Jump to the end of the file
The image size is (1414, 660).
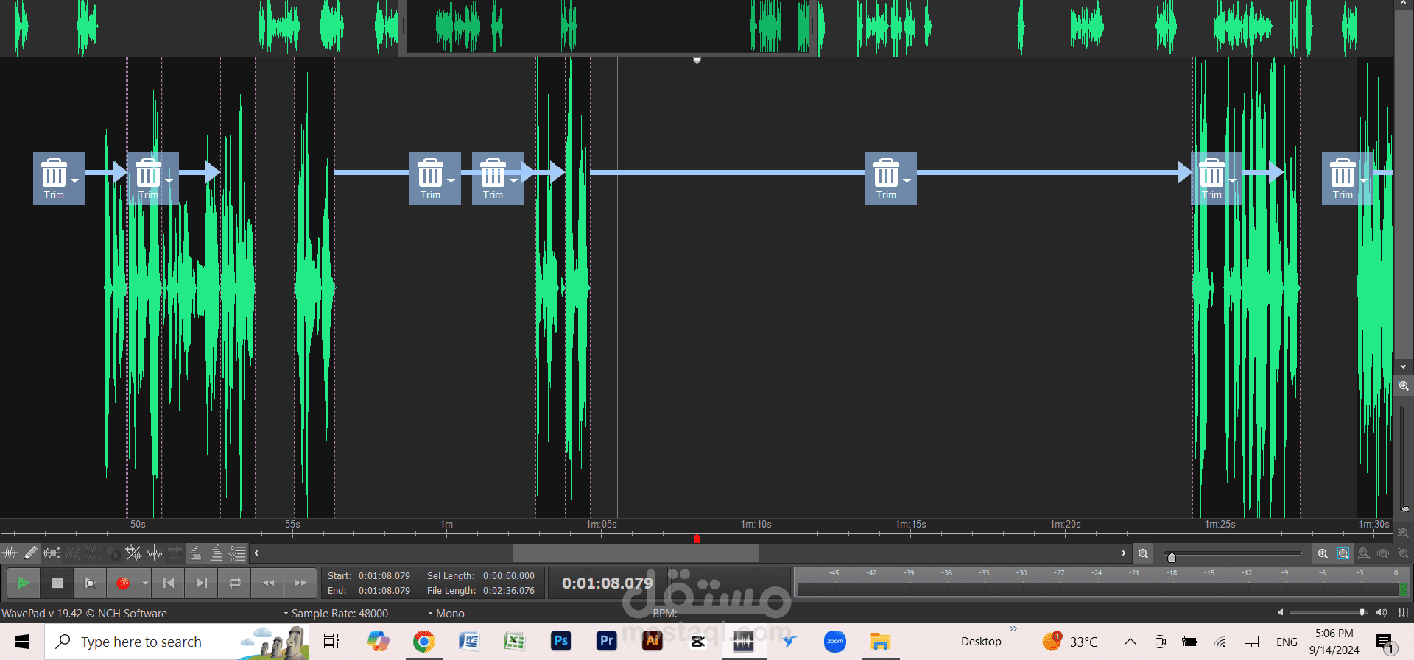(202, 583)
